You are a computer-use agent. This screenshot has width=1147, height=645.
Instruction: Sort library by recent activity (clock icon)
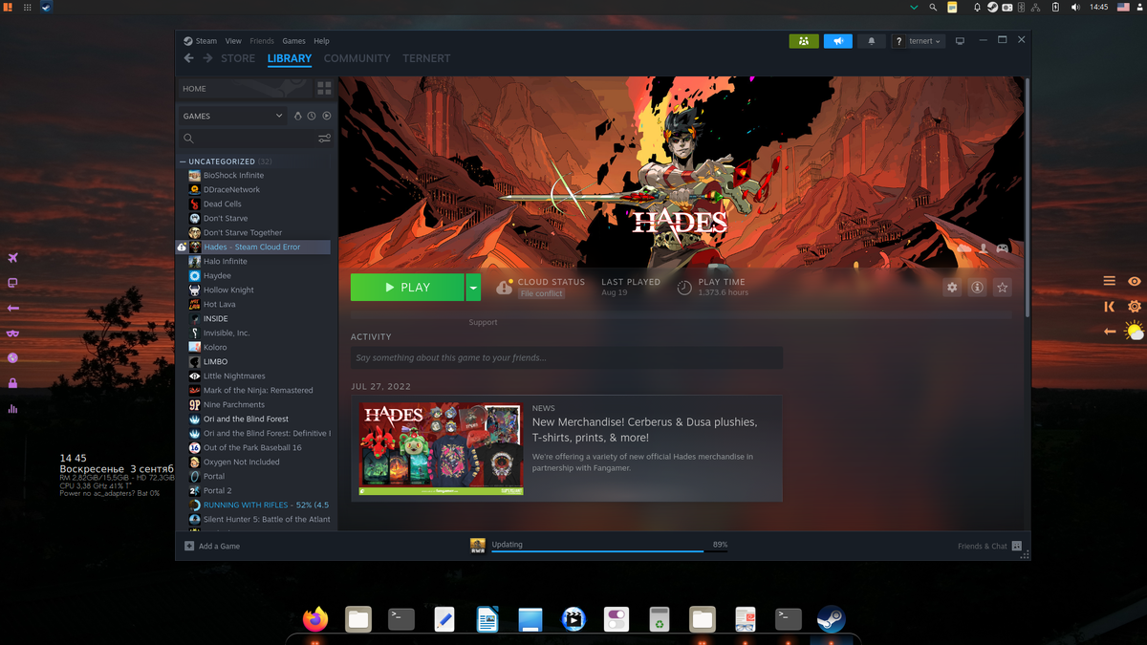pos(312,116)
